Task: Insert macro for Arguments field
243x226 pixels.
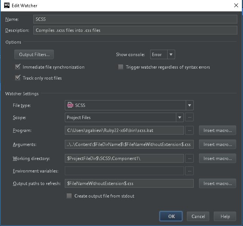Action: tap(218, 144)
